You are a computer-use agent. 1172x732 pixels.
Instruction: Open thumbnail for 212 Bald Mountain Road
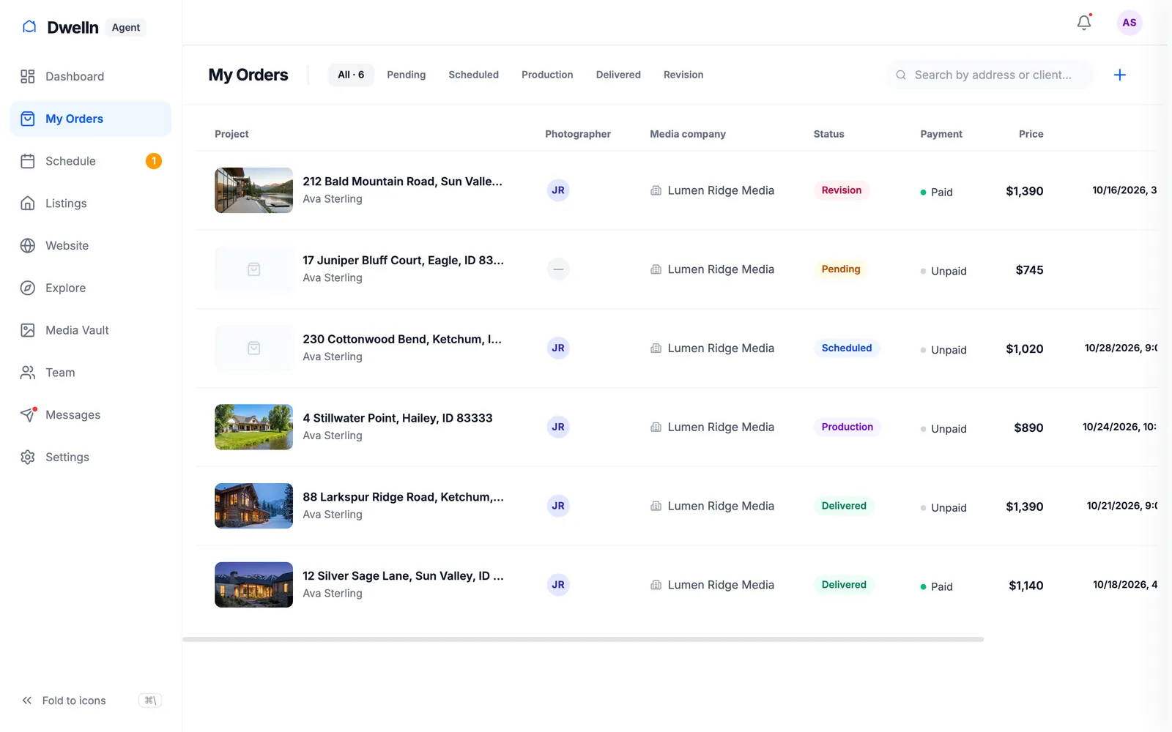tap(253, 190)
